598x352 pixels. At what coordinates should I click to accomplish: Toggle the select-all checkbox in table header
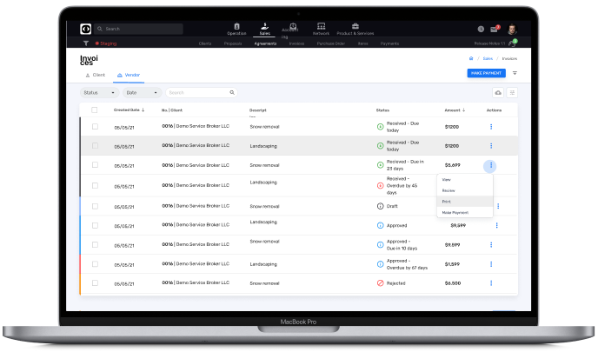[95, 110]
